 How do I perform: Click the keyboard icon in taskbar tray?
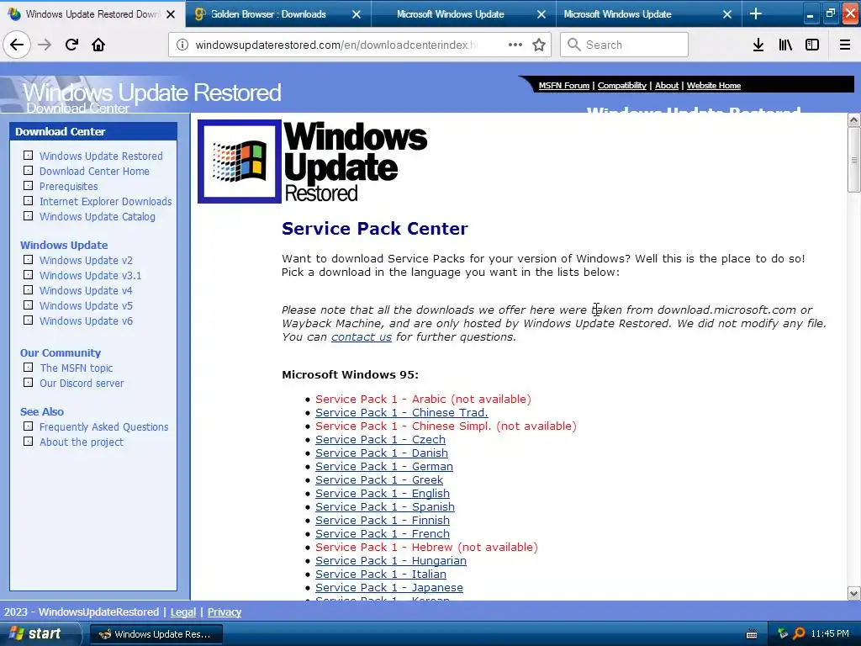tap(752, 634)
